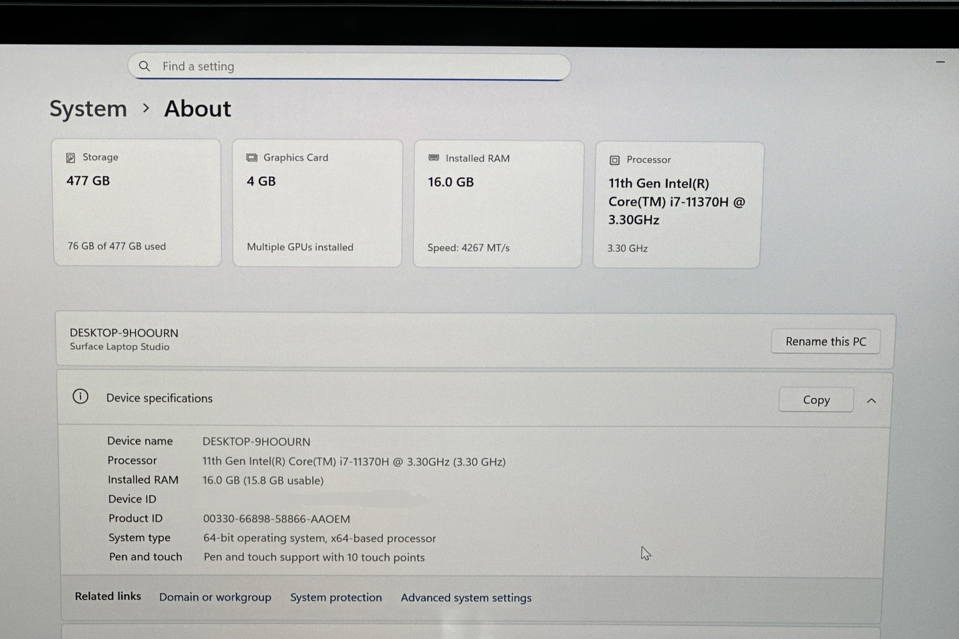
Task: Open the Graphics Card card
Action: coord(317,203)
